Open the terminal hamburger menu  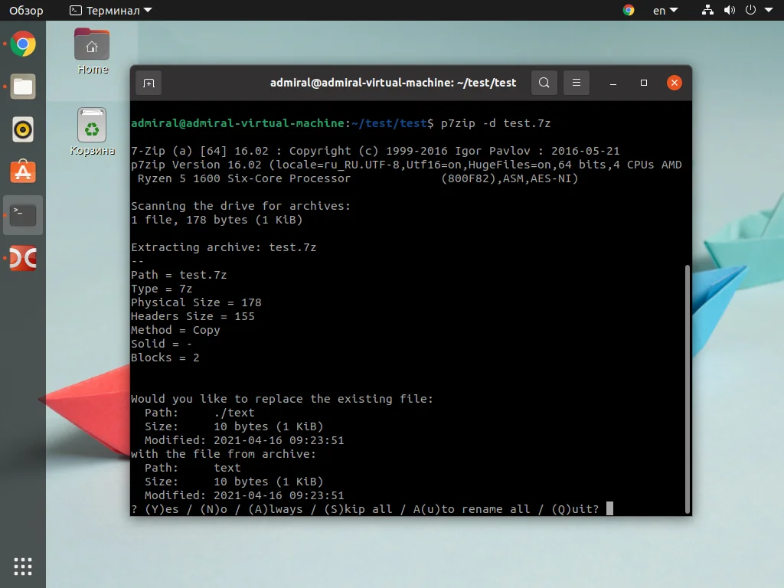[x=576, y=83]
